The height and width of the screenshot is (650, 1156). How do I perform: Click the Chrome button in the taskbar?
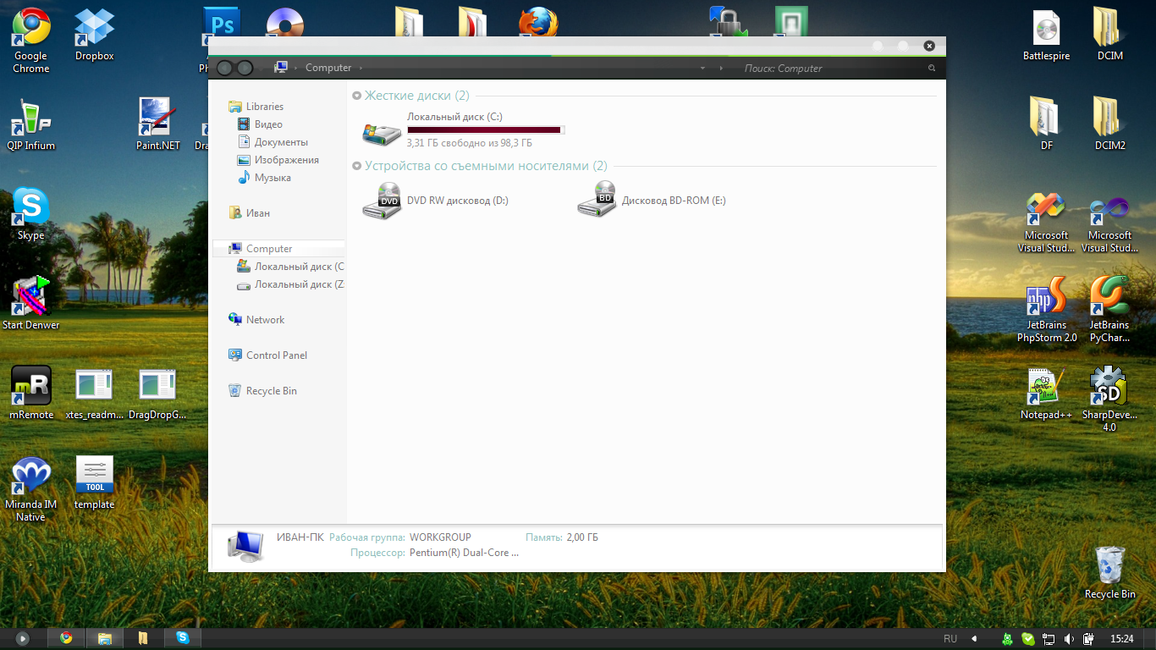(66, 638)
